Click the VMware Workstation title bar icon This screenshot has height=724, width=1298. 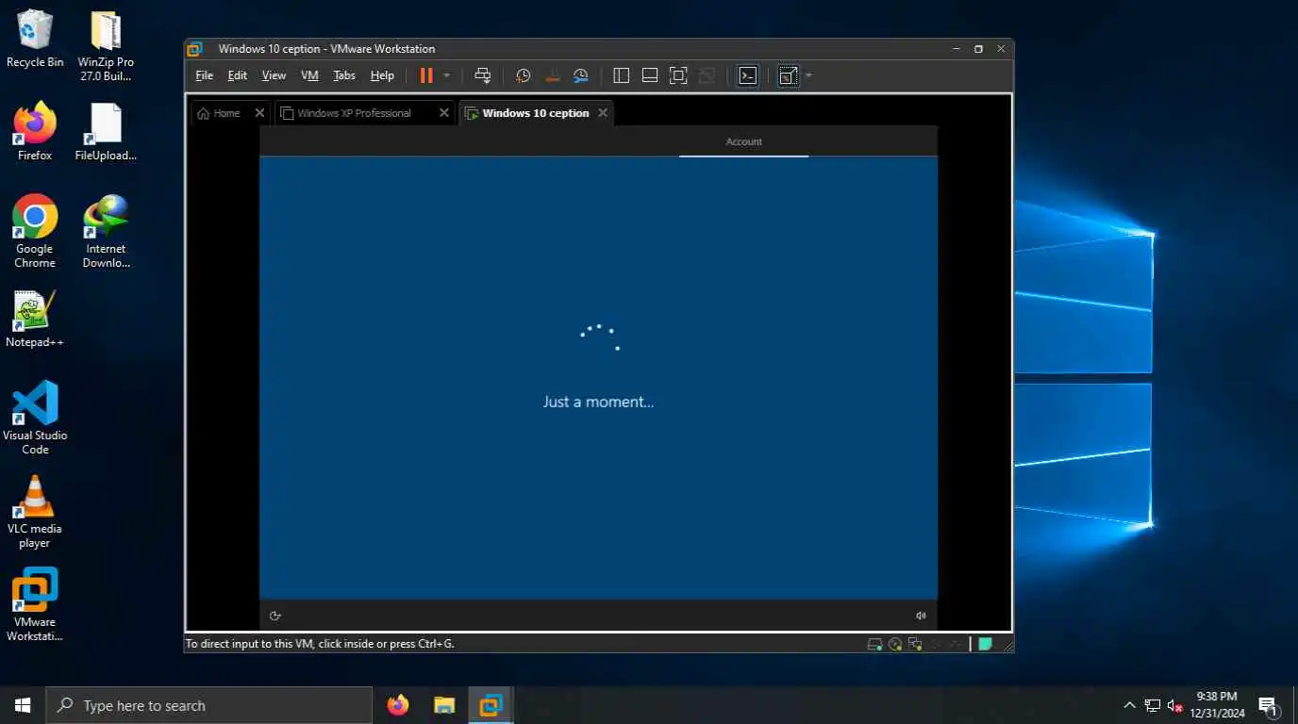[194, 49]
